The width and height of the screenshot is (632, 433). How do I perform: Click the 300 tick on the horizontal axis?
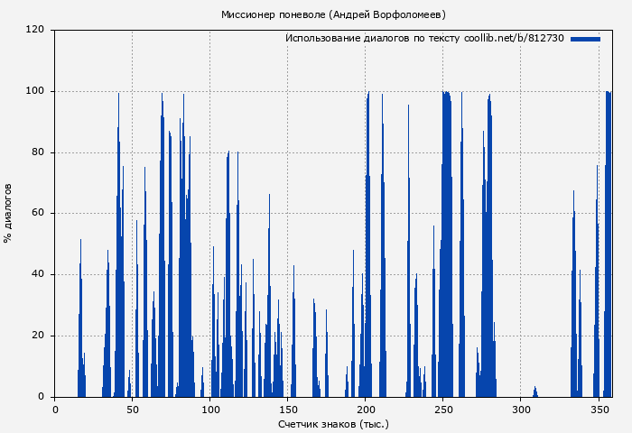[x=521, y=410]
